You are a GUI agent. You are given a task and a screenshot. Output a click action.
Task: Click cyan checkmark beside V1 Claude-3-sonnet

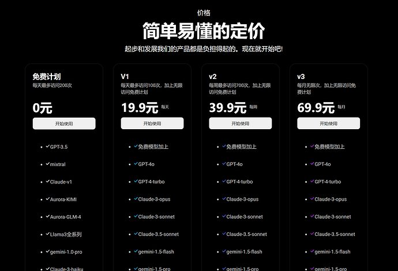136,216
